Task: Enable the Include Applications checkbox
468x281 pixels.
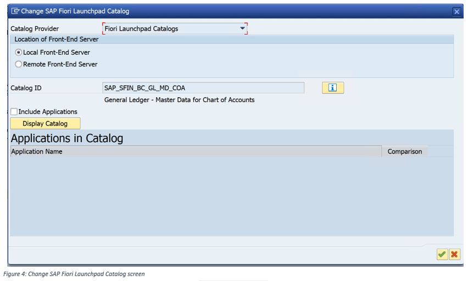Action: [14, 111]
